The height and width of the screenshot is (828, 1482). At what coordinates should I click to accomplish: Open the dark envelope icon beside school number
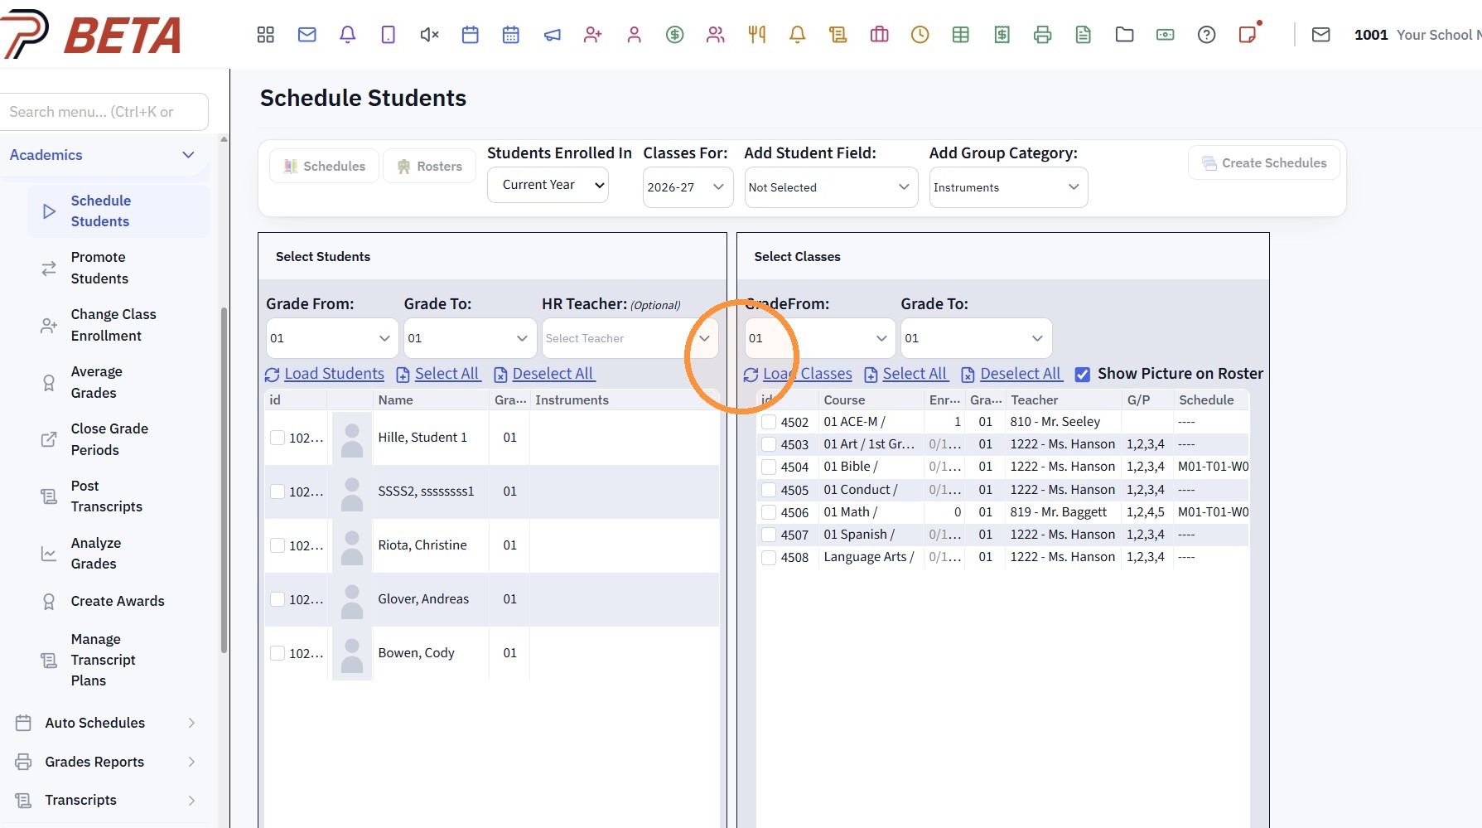(x=1320, y=35)
